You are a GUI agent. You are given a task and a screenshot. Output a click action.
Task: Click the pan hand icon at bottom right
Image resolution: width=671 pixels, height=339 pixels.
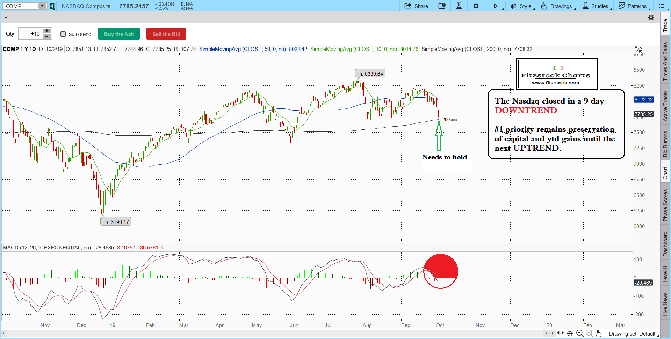point(599,333)
